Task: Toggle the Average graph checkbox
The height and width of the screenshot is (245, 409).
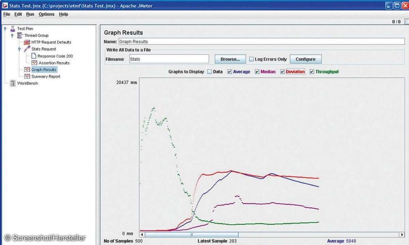Action: 230,72
